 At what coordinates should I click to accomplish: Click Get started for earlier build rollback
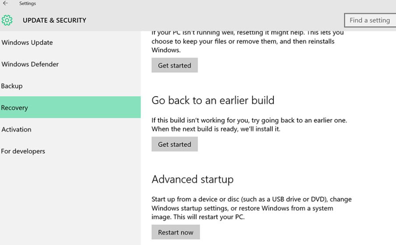point(175,144)
